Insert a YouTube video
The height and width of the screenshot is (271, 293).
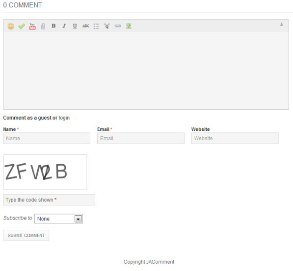pyautogui.click(x=32, y=26)
